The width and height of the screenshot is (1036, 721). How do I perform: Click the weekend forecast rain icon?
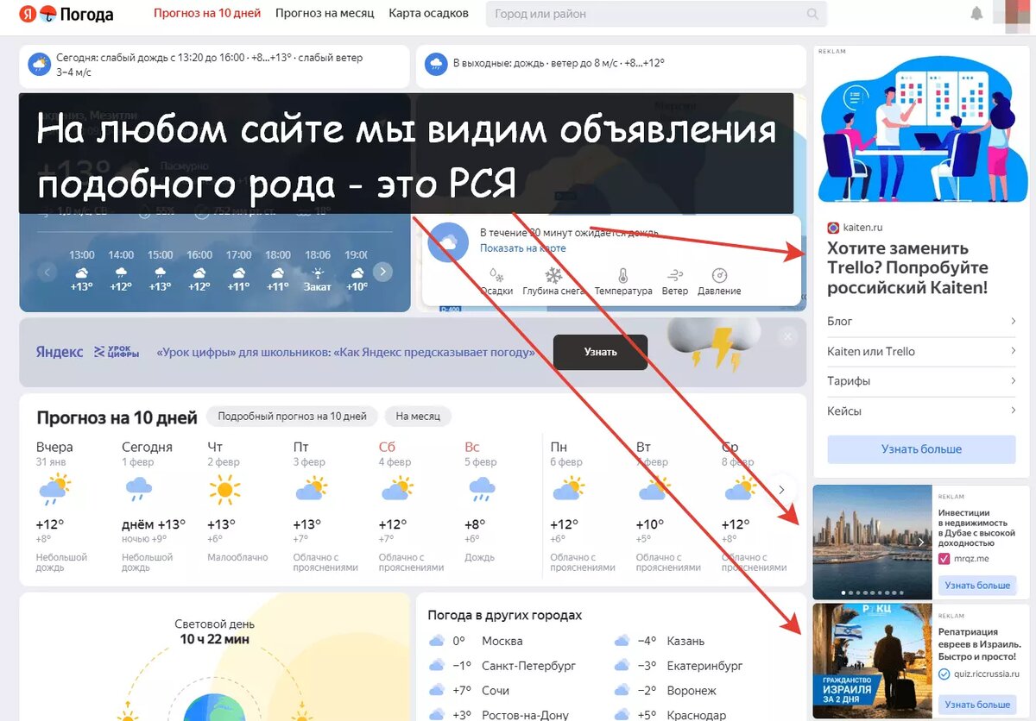point(437,64)
